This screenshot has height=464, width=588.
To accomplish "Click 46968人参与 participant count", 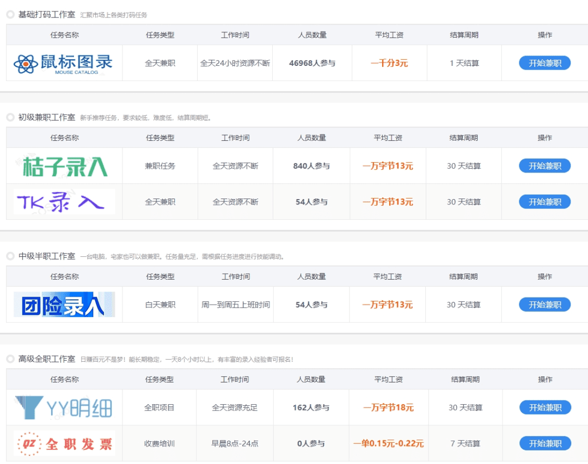I will [x=312, y=63].
